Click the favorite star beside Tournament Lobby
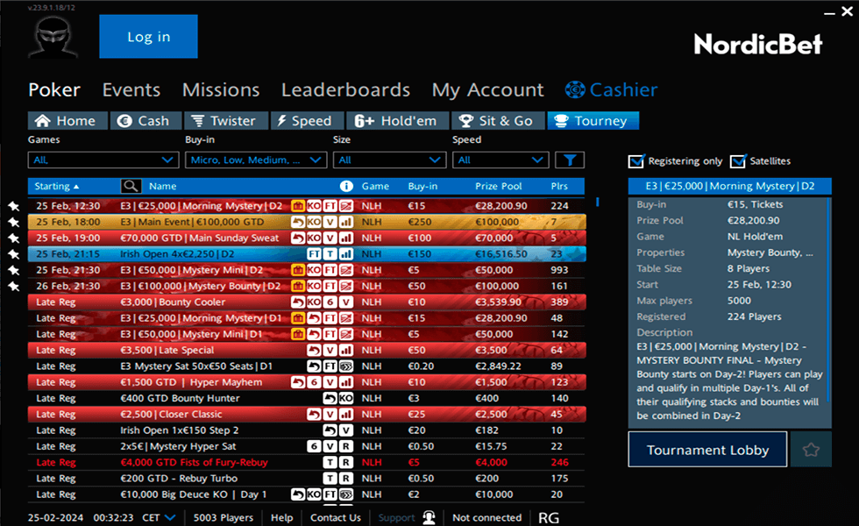The height and width of the screenshot is (526, 859). click(812, 450)
